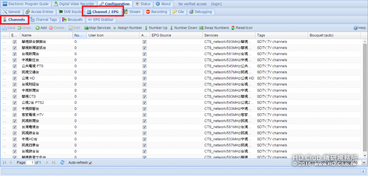Sort by Services column header
Viewport: 368px width, 176px height.
[229, 35]
